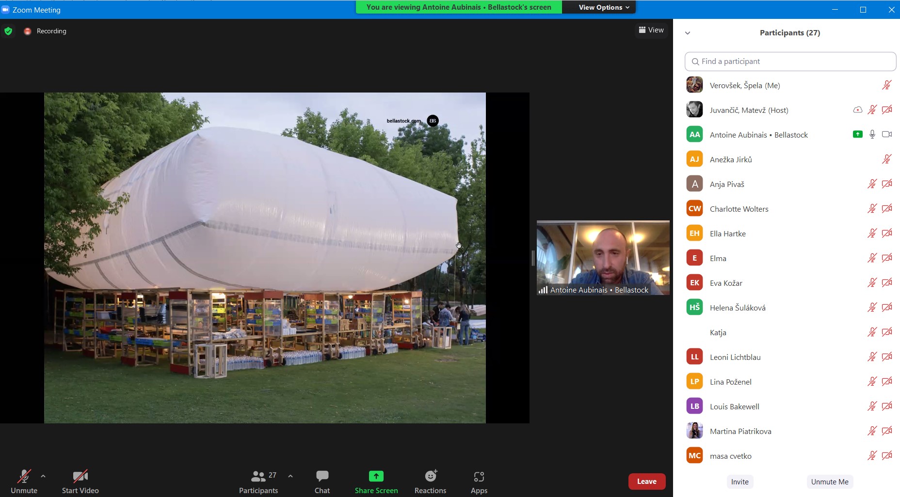Viewport: 900px width, 497px height.
Task: Click Verovšek, Špela's muted microphone icon
Action: (x=886, y=85)
